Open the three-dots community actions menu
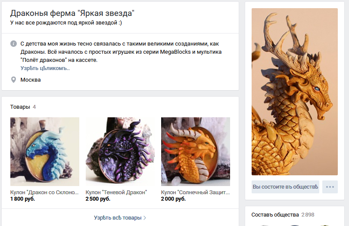 pyautogui.click(x=330, y=187)
